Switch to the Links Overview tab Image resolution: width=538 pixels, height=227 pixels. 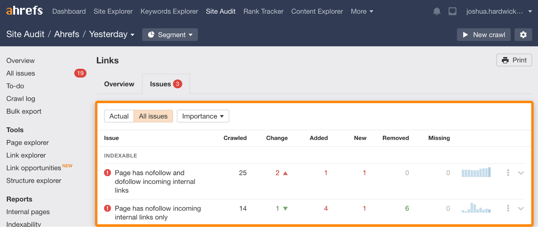[119, 84]
